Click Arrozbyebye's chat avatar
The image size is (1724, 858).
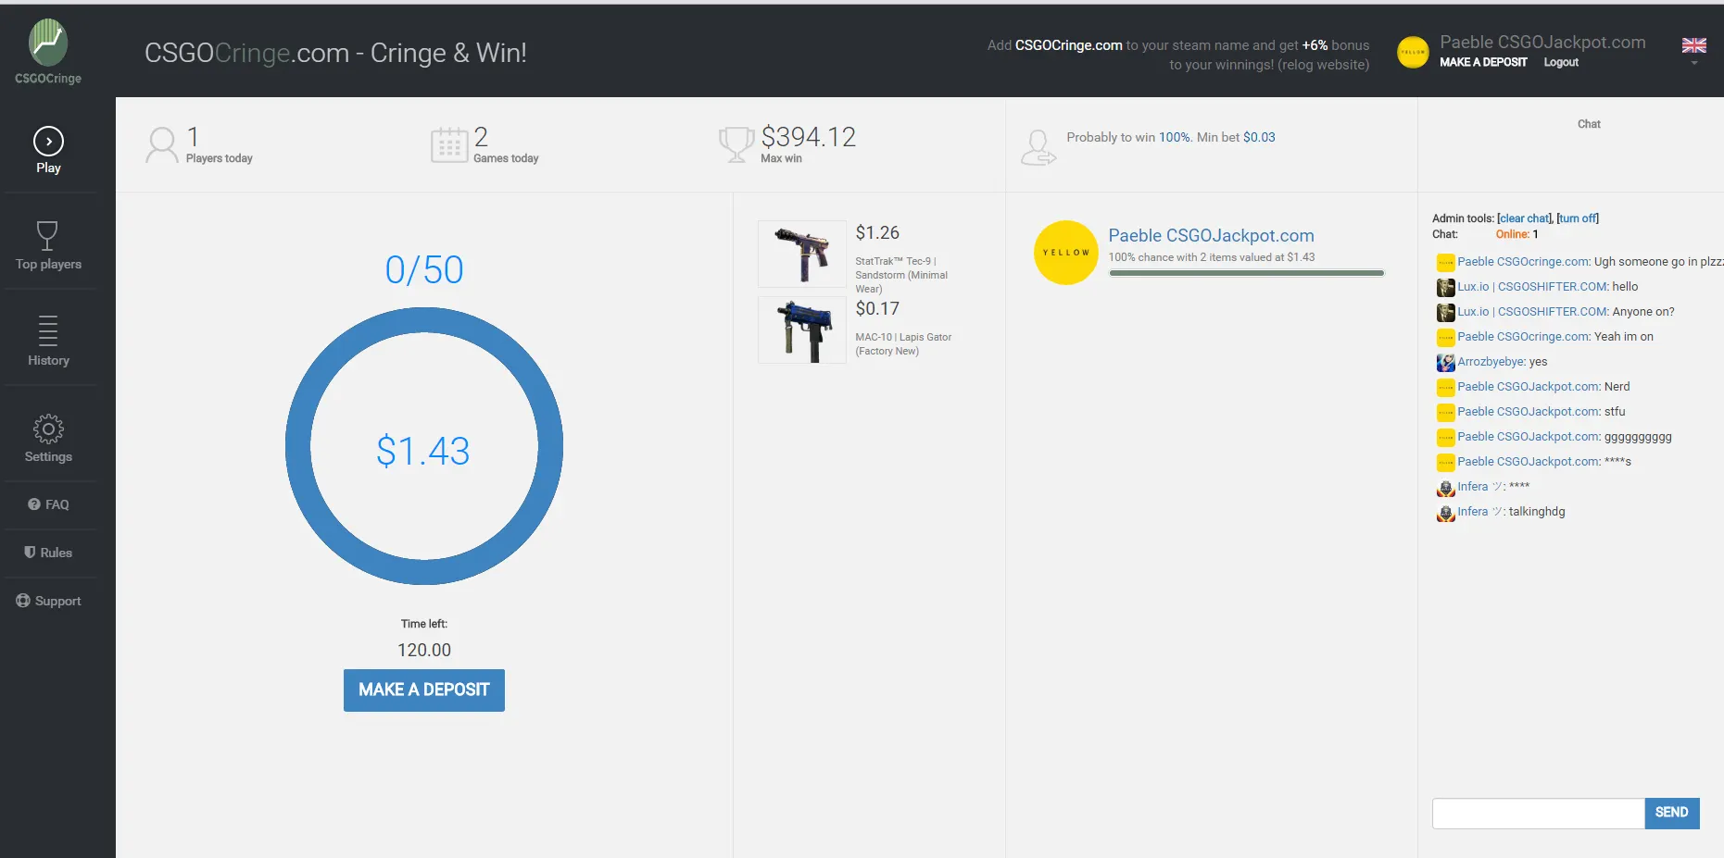click(1445, 363)
